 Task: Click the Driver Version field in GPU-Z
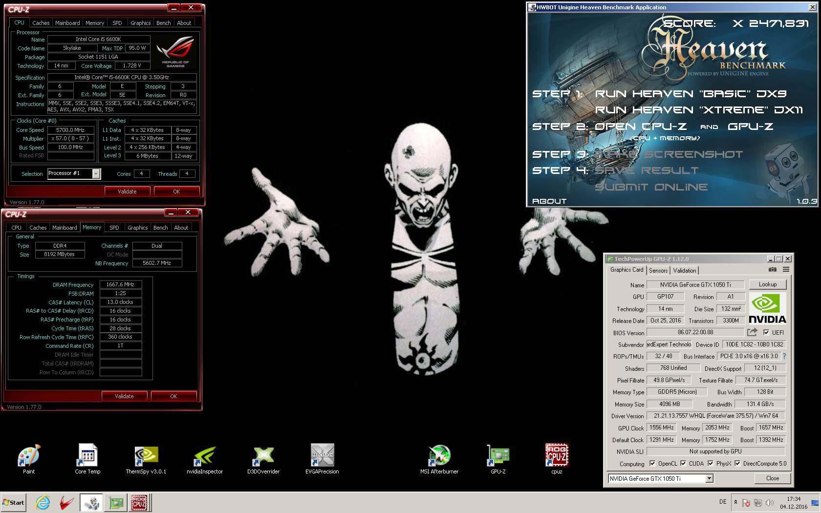point(716,416)
